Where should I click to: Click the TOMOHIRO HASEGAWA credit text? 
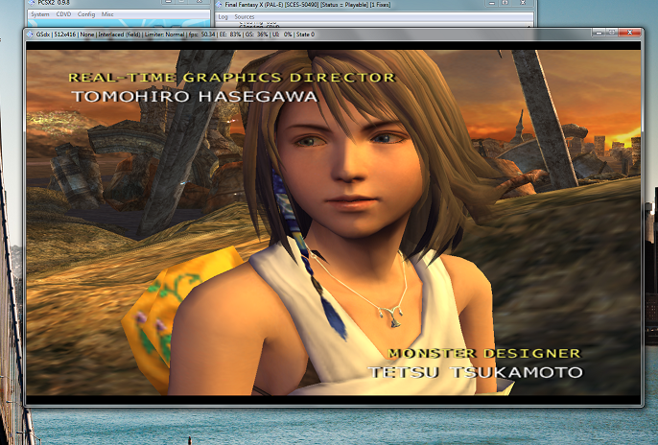195,97
